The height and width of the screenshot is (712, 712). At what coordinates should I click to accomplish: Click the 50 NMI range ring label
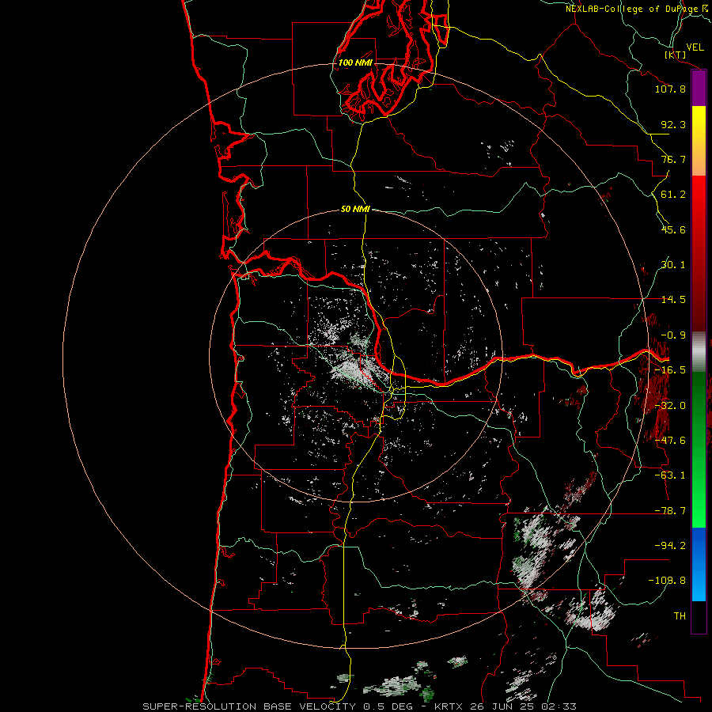point(355,209)
